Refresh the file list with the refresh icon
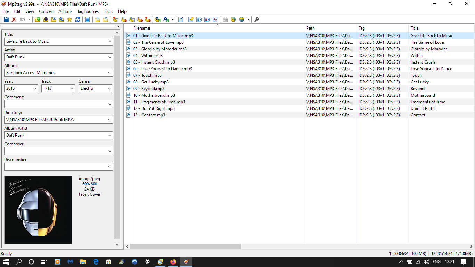Viewport: 475px width, 267px height. 78,19
